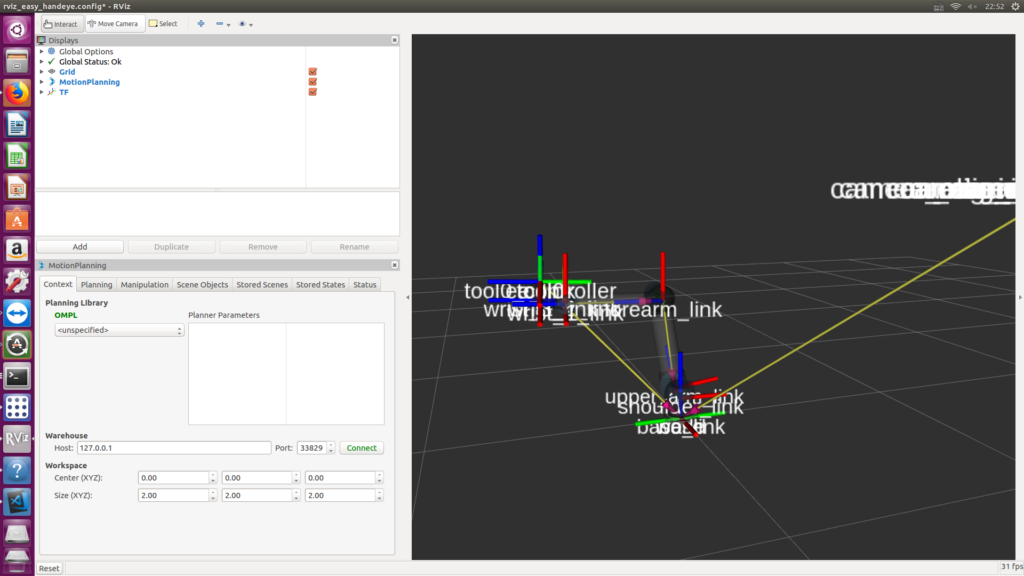Click the eye view-options icon
This screenshot has height=576, width=1024.
coord(242,23)
